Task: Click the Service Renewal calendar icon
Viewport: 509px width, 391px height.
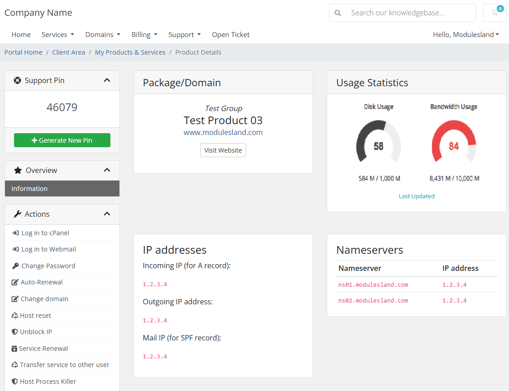Action: click(14, 349)
